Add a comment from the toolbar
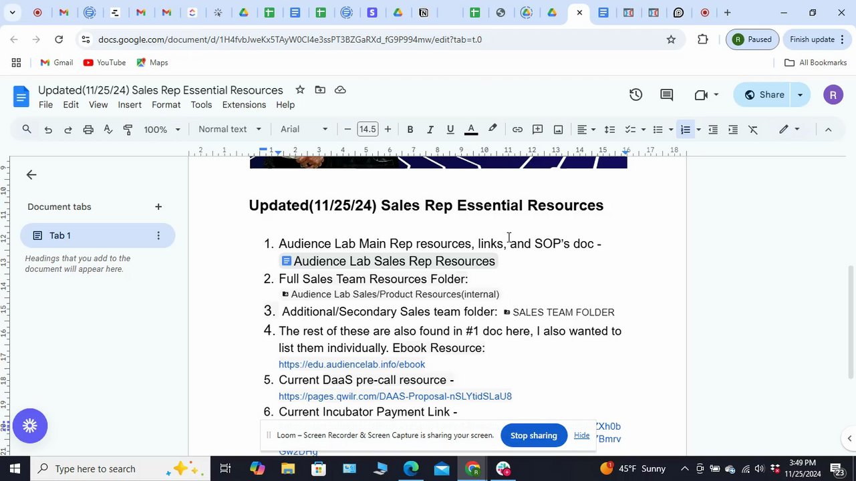Viewport: 856px width, 481px height. pyautogui.click(x=537, y=130)
